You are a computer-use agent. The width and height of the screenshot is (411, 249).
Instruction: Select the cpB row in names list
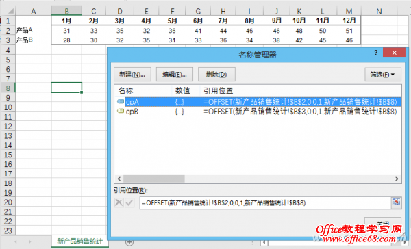click(258, 112)
